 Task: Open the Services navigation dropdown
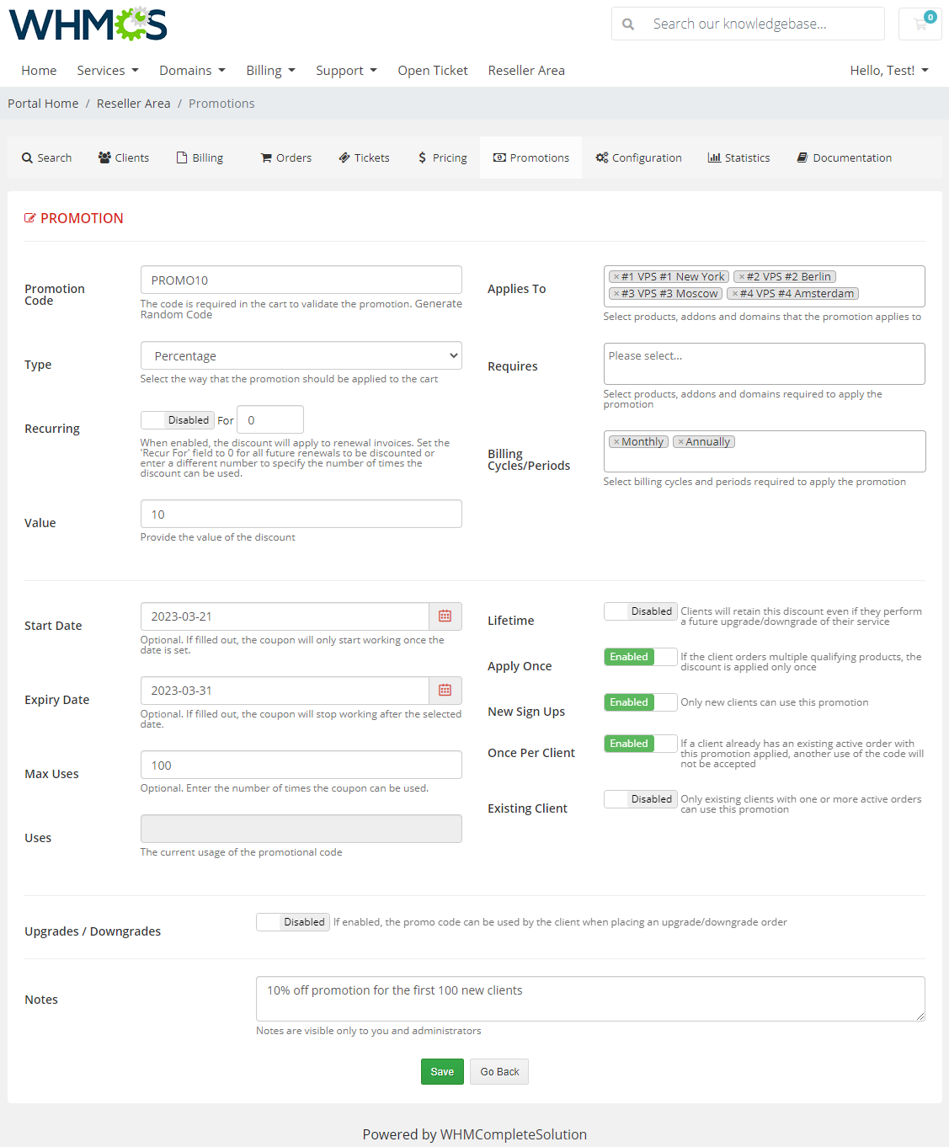pyautogui.click(x=106, y=71)
